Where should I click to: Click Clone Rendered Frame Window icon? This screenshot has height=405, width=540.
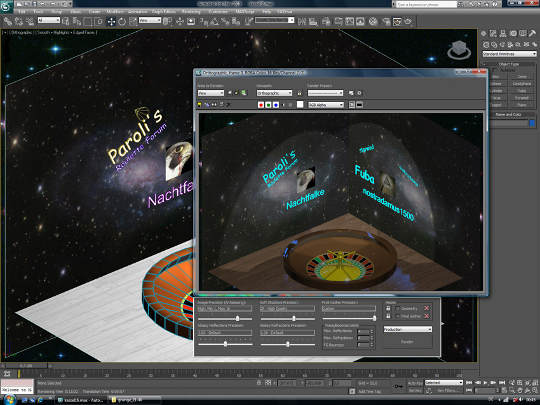(x=214, y=105)
